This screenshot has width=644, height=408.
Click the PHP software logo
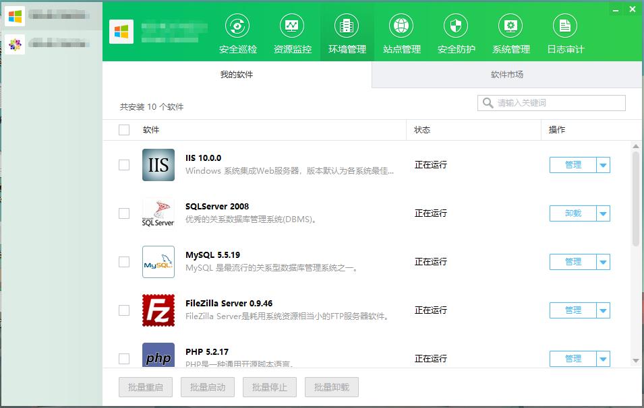click(158, 358)
